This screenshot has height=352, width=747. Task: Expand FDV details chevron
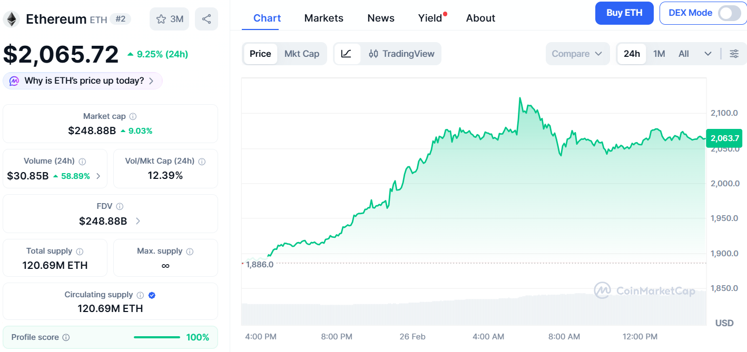click(138, 221)
